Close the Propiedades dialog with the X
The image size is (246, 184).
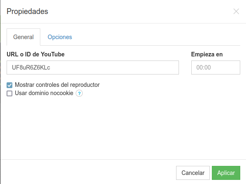click(236, 11)
